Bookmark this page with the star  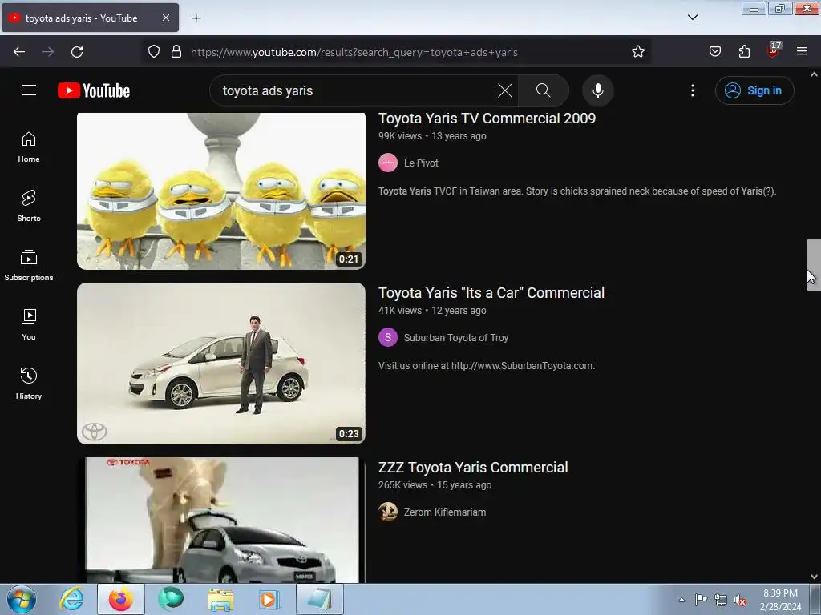[x=637, y=52]
